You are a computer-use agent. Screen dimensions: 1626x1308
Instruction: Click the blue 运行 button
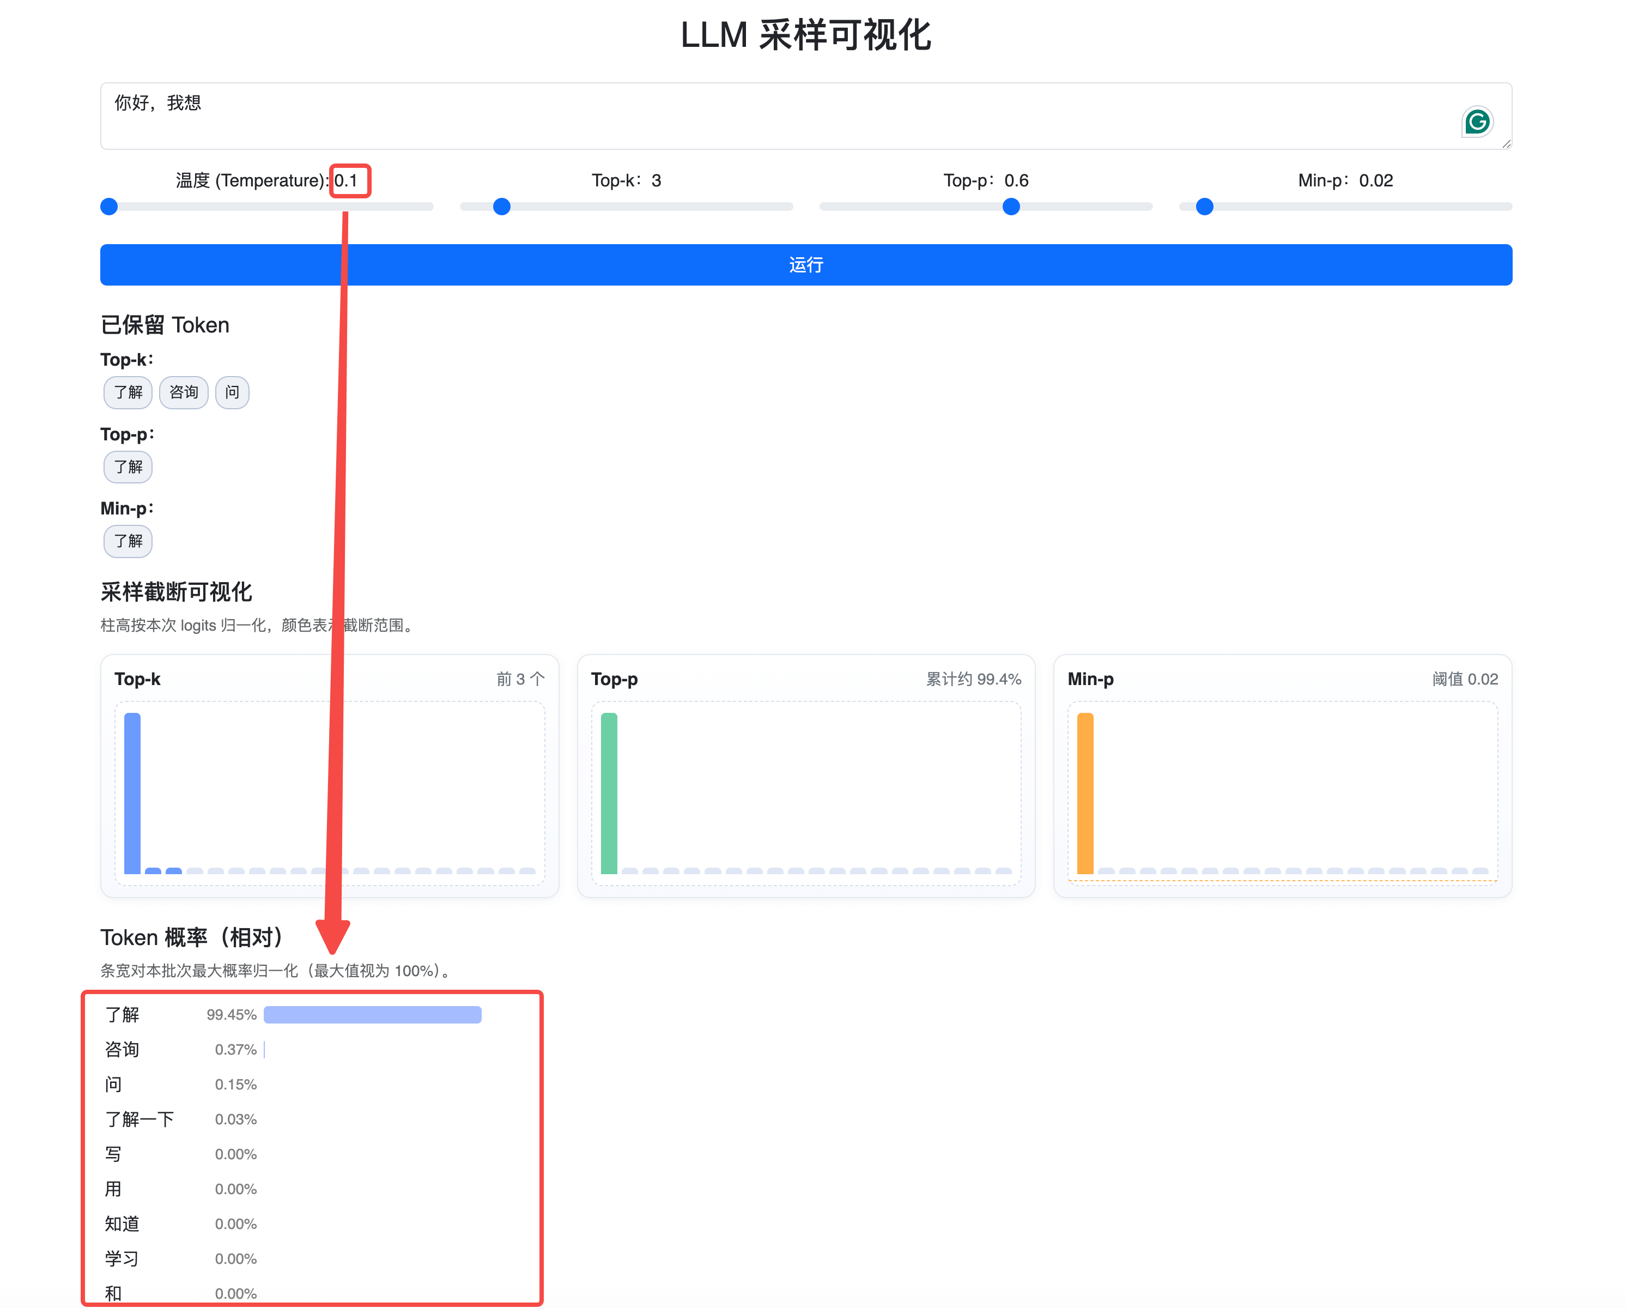805,265
